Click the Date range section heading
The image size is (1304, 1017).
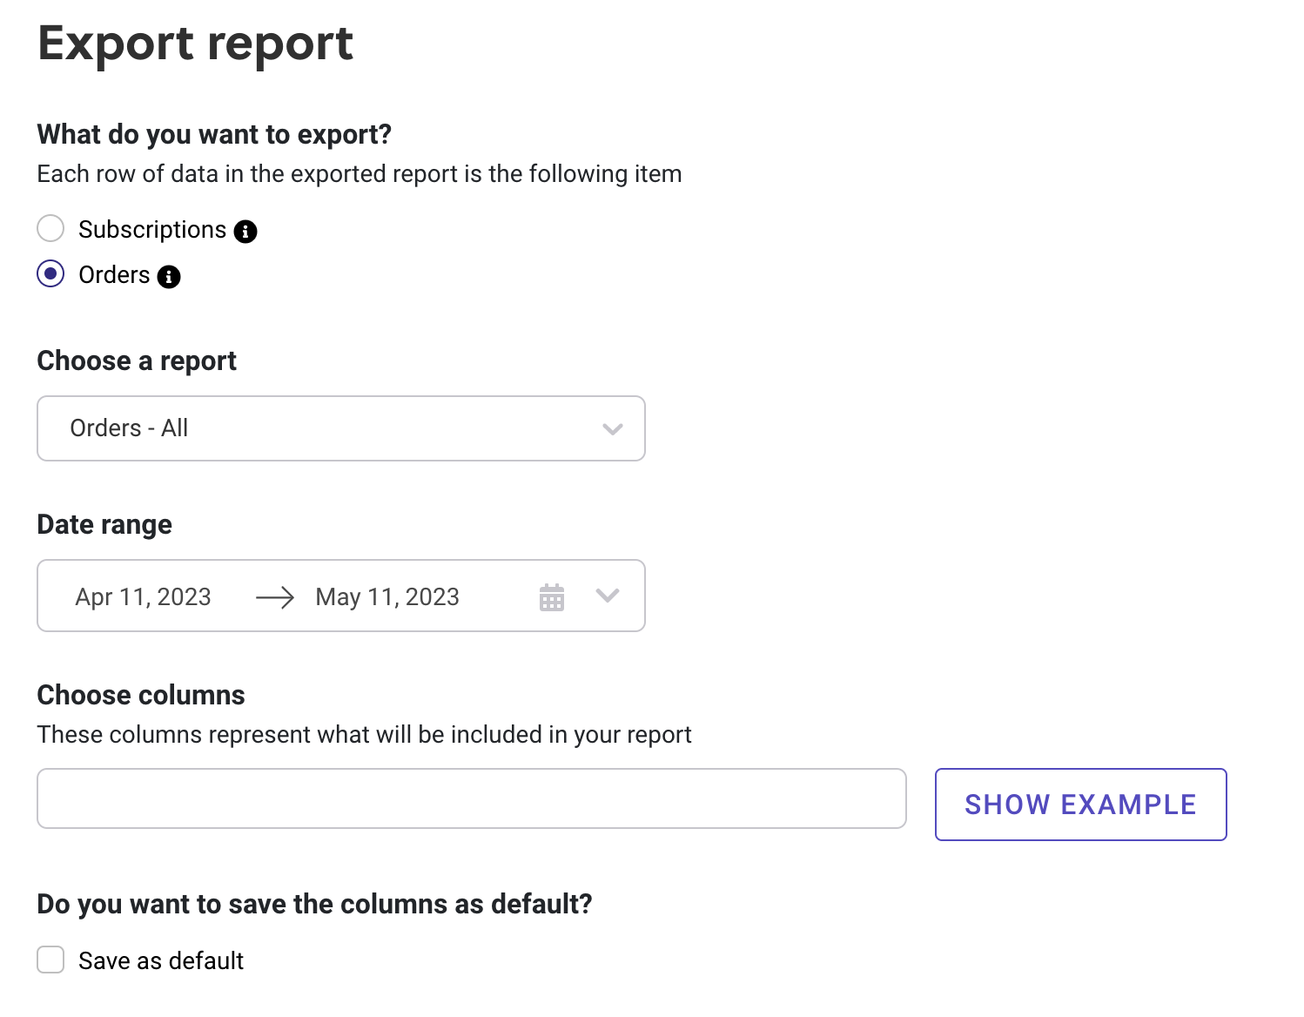tap(104, 524)
